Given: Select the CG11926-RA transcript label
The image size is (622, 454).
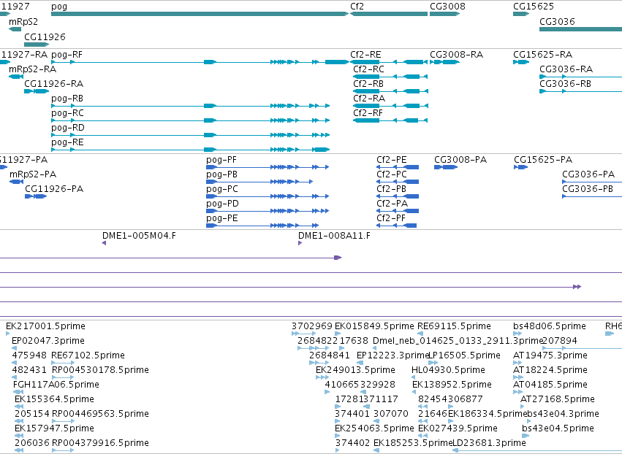Looking at the screenshot, I should tap(53, 84).
